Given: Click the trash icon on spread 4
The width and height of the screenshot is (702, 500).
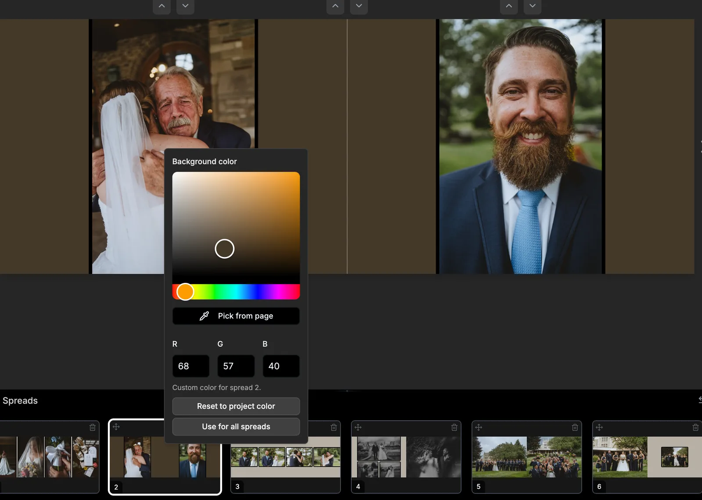Looking at the screenshot, I should click(x=455, y=427).
